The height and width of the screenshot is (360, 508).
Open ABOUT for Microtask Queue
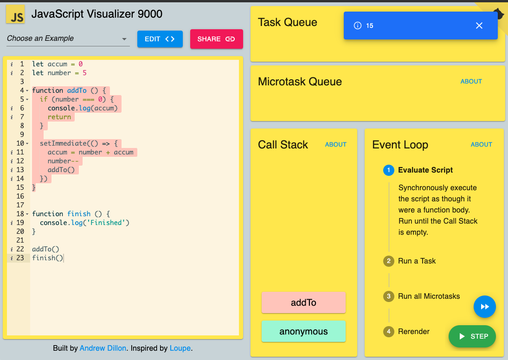coord(471,81)
